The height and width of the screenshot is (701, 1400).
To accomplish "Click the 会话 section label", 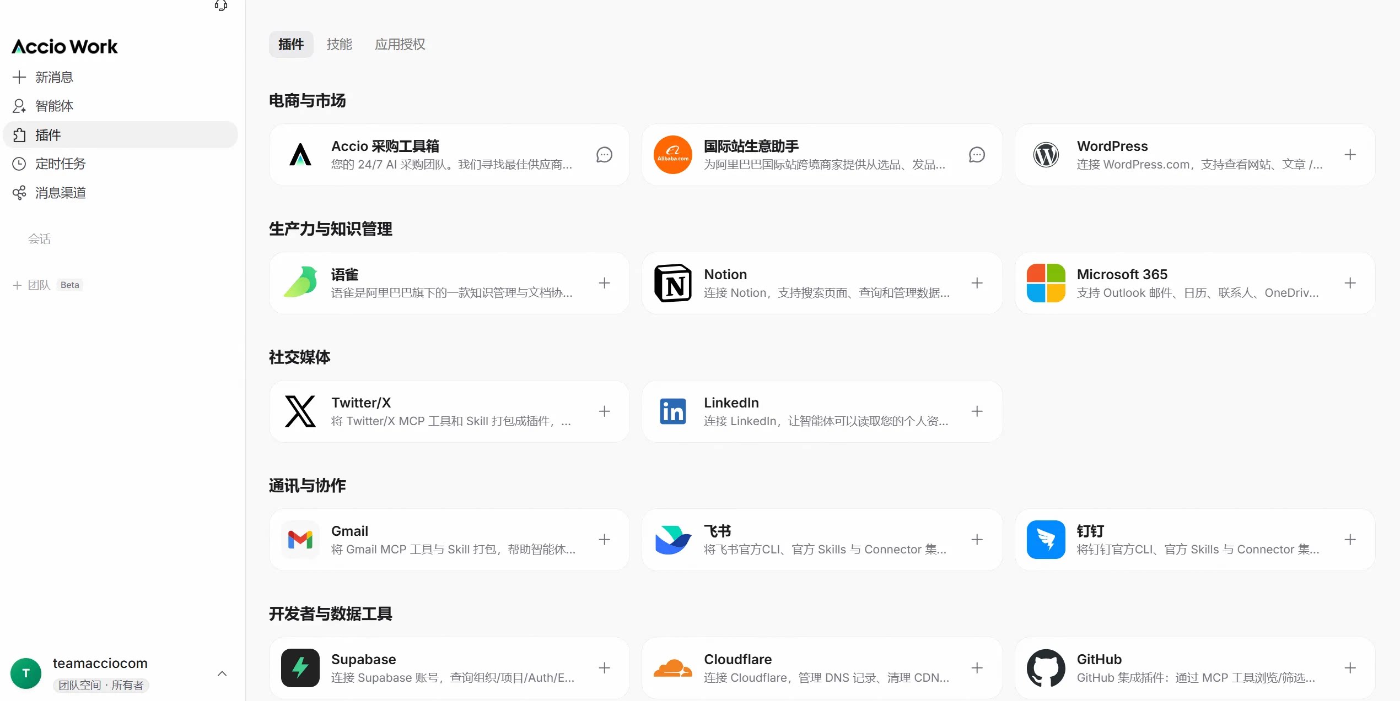I will (x=39, y=238).
